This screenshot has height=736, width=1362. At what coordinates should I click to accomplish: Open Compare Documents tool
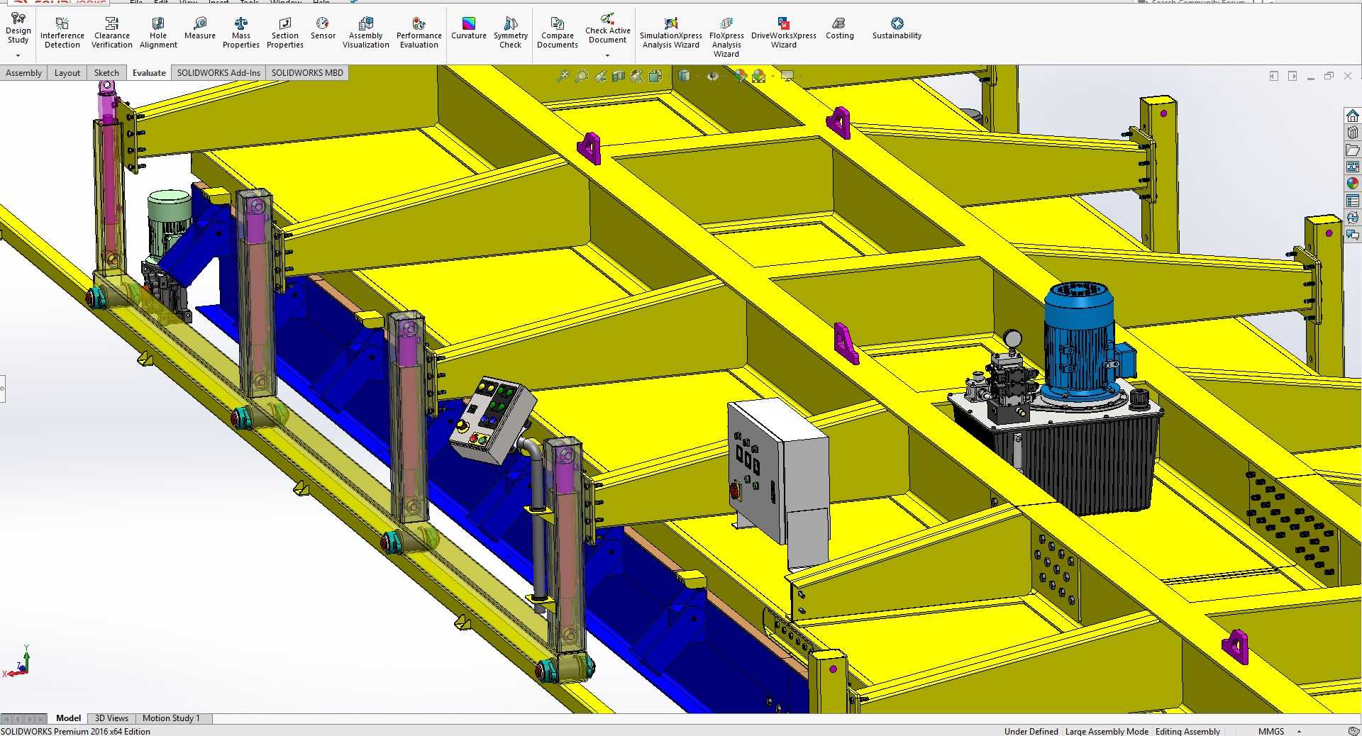click(557, 33)
